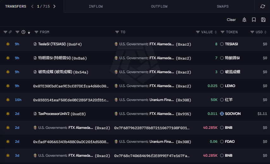This screenshot has width=270, height=164.
Task: Open address 0x07E30EbdCae9E3cE87DE sender
Action: (x=71, y=86)
